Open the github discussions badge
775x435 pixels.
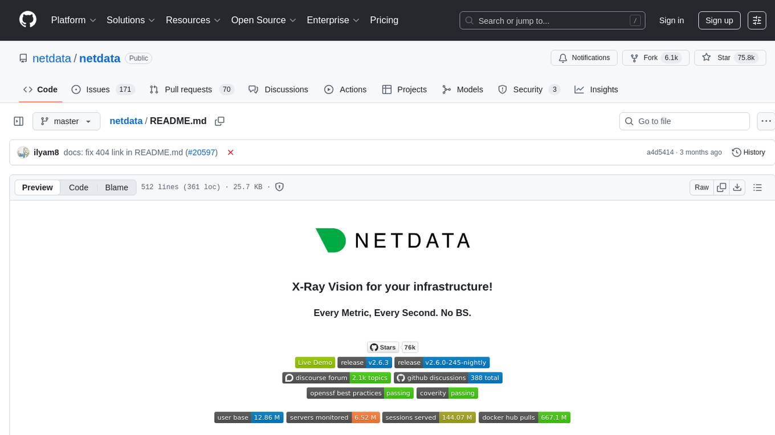click(x=448, y=378)
